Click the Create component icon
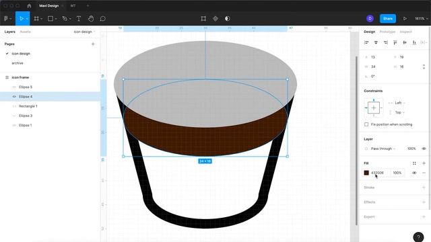Screen dimensions: 431x242 215,19
